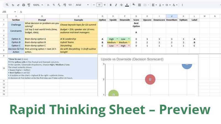Viewport: 221px width, 124px height.
Task: Open the text color picker
Action: 127,5
